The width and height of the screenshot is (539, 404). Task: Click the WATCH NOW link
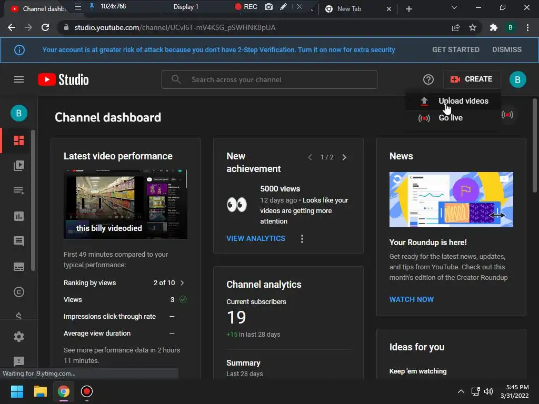click(x=412, y=299)
